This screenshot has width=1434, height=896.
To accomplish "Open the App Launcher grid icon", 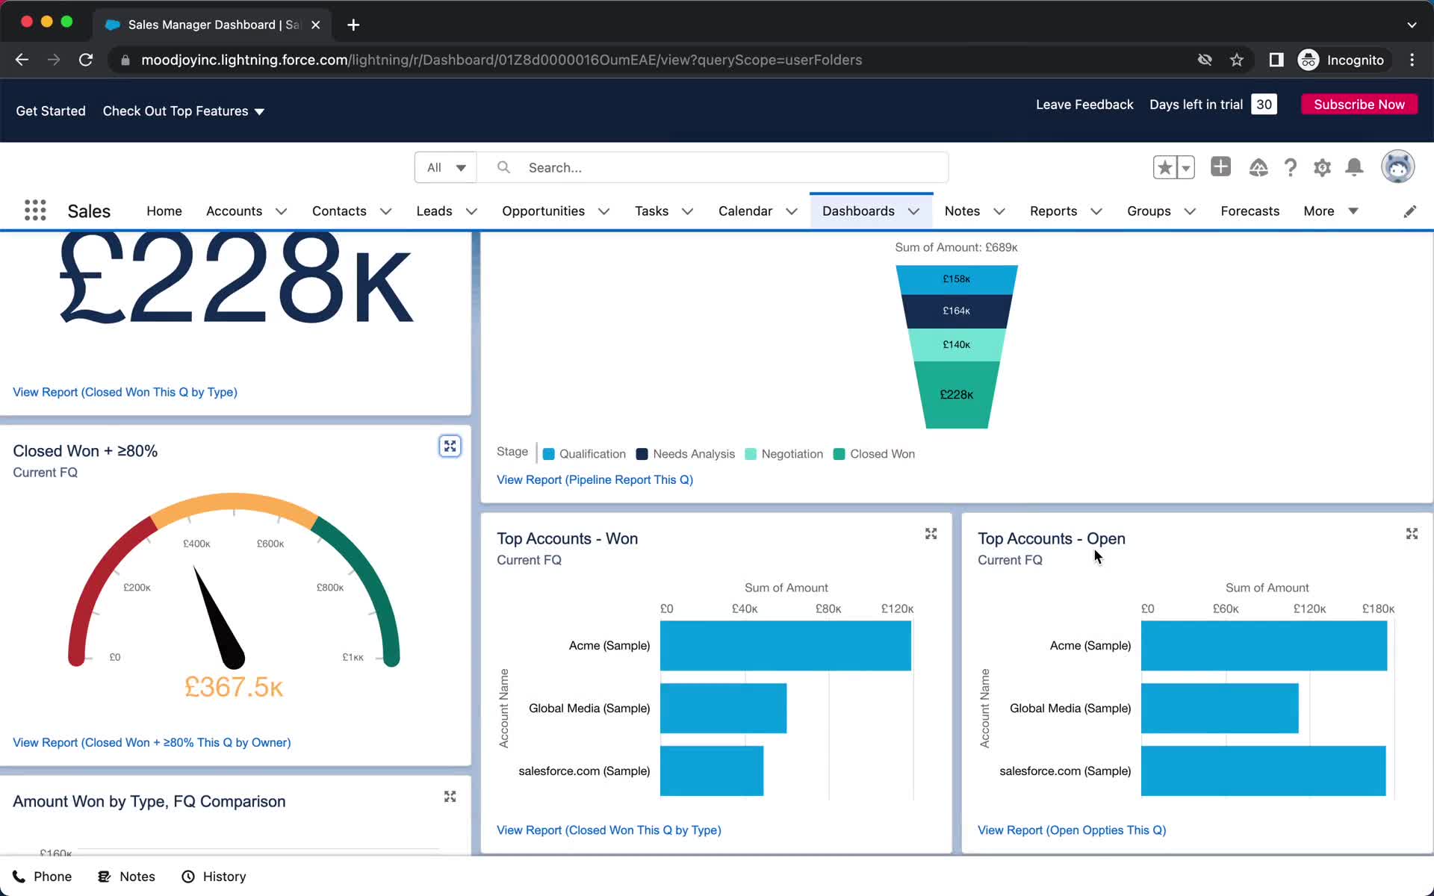I will [x=35, y=211].
